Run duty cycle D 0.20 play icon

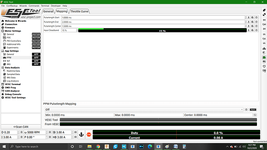click(21, 132)
